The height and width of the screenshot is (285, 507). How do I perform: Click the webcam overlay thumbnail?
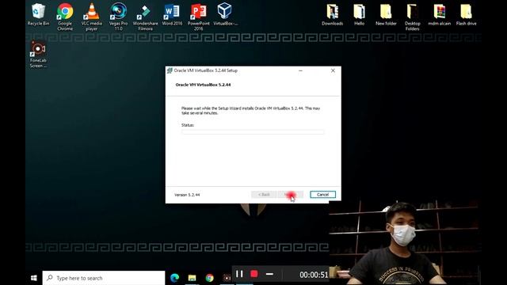405,242
